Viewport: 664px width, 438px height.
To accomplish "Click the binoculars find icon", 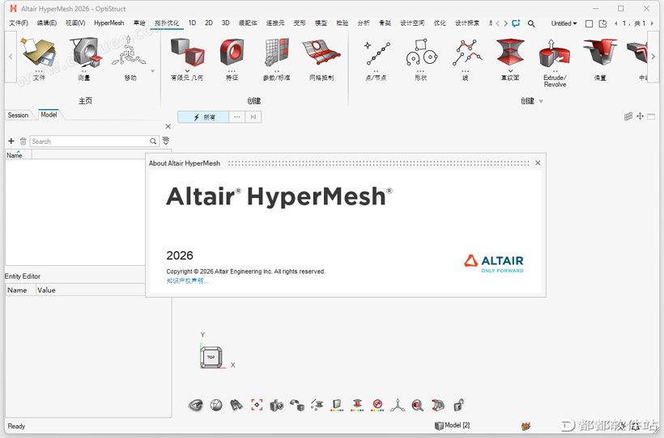I will pyautogui.click(x=236, y=406).
